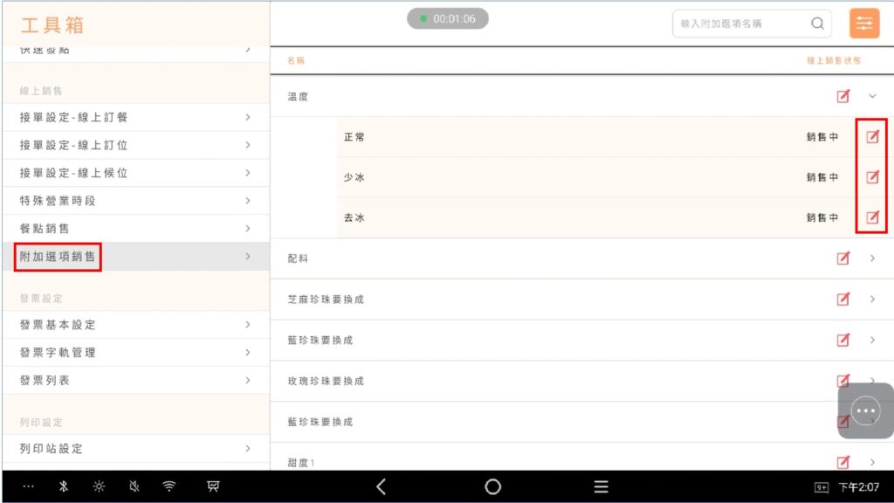Screen dimensions: 894x503
Task: Click the search magnifier icon
Action: tap(817, 24)
